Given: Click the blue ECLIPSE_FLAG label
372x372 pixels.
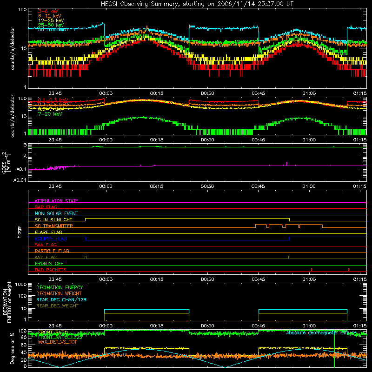Looking at the screenshot, I should pyautogui.click(x=51, y=239).
